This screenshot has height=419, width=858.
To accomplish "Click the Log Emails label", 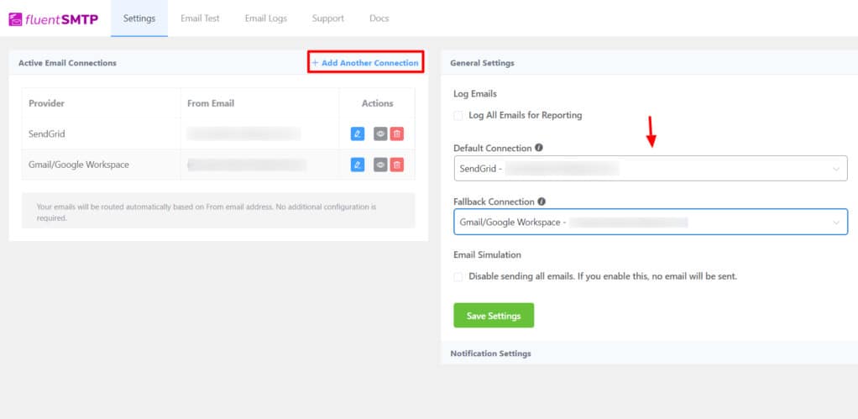I will point(475,93).
